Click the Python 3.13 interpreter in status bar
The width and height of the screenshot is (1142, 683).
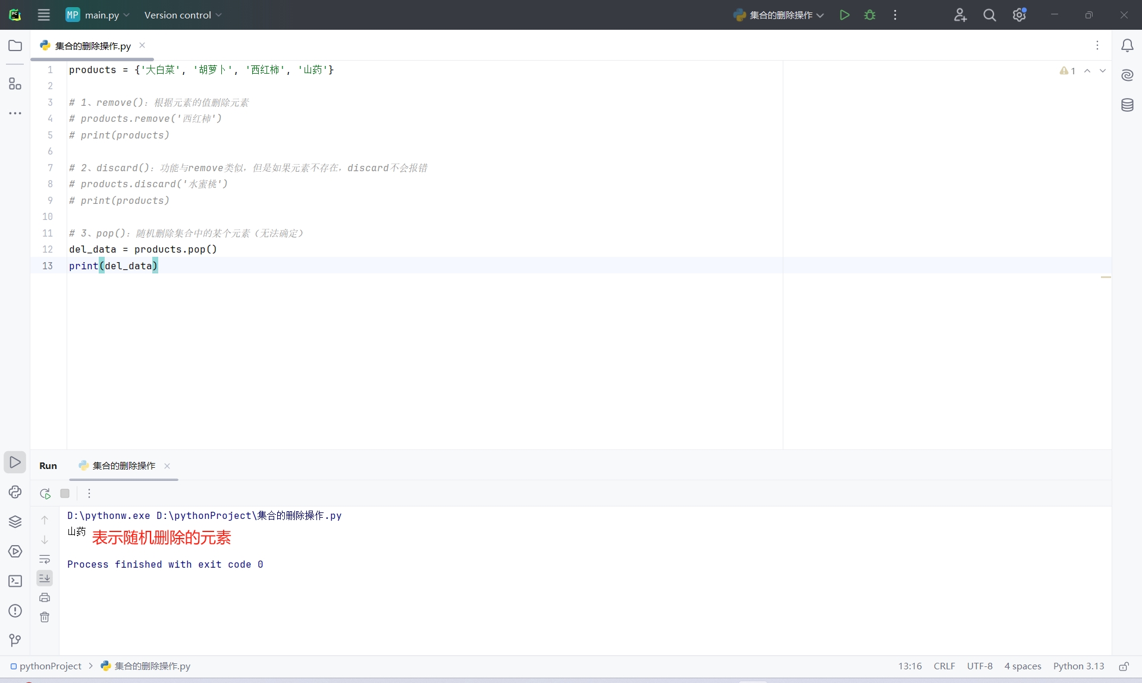[1078, 666]
